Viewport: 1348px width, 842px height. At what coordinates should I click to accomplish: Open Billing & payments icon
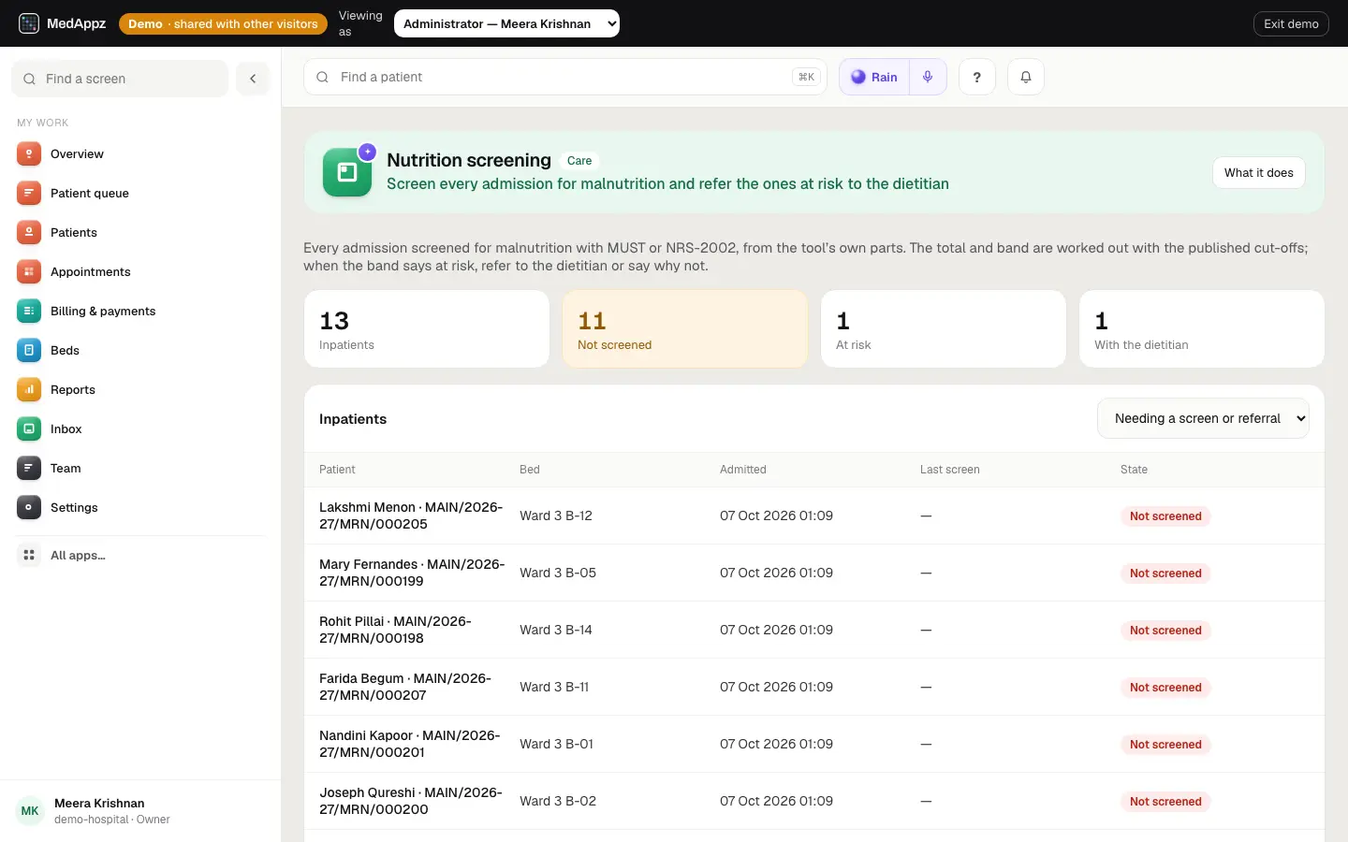tap(29, 312)
